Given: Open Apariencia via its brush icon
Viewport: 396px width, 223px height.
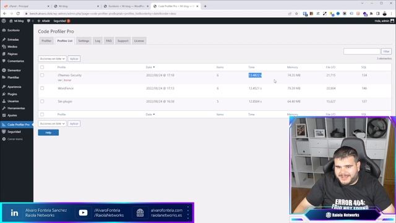Looking at the screenshot, I should (x=4, y=87).
